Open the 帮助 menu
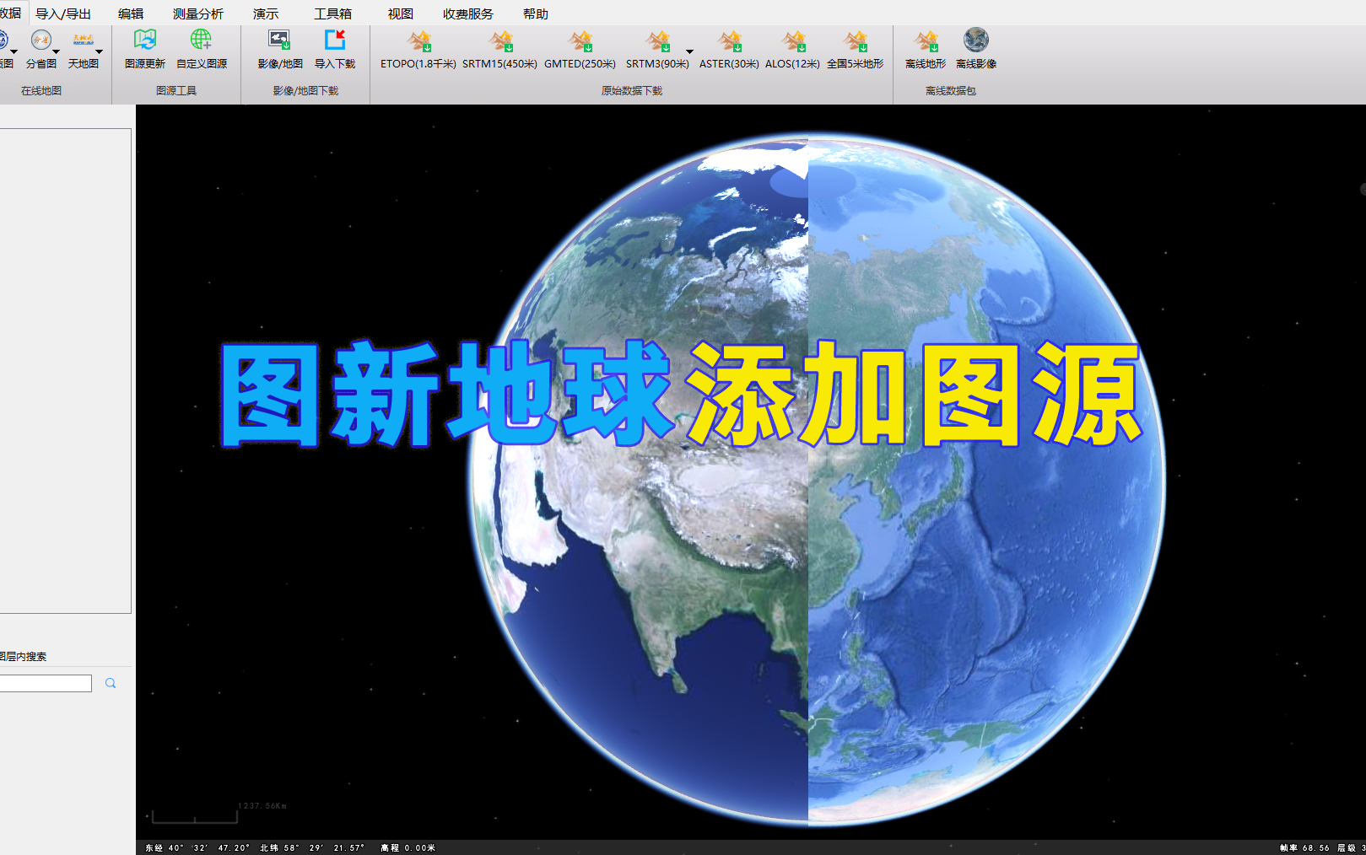 click(x=536, y=13)
